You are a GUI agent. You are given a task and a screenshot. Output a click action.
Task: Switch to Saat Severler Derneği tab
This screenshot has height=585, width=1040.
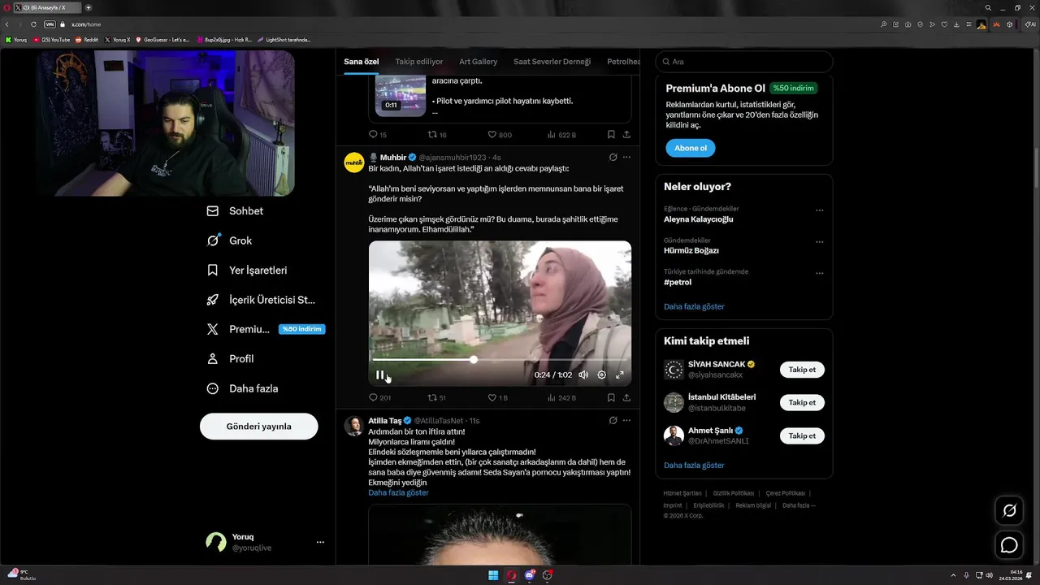[x=552, y=62]
